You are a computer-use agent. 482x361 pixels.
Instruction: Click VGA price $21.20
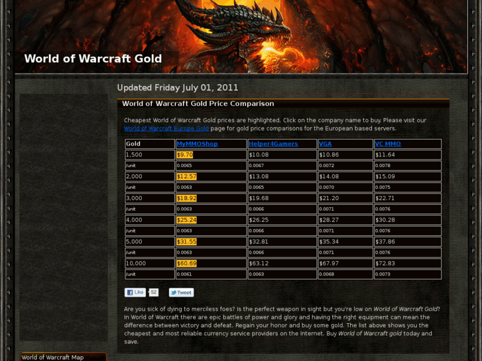coord(329,198)
